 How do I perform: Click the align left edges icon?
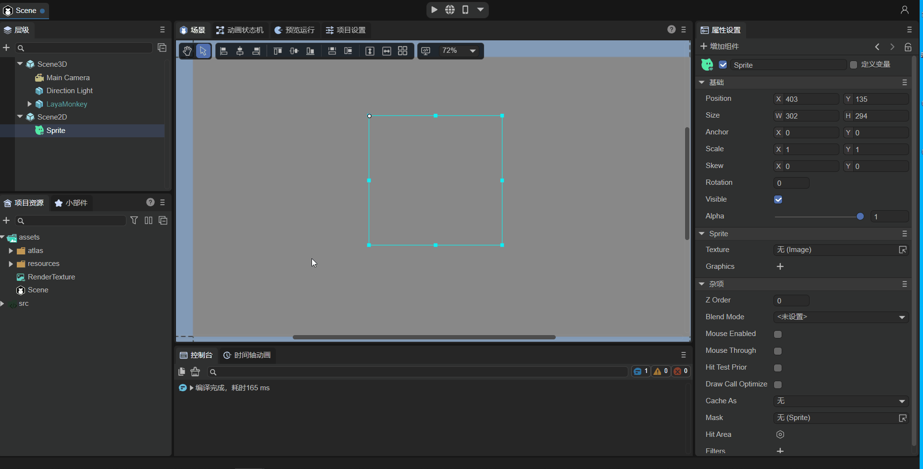(224, 51)
